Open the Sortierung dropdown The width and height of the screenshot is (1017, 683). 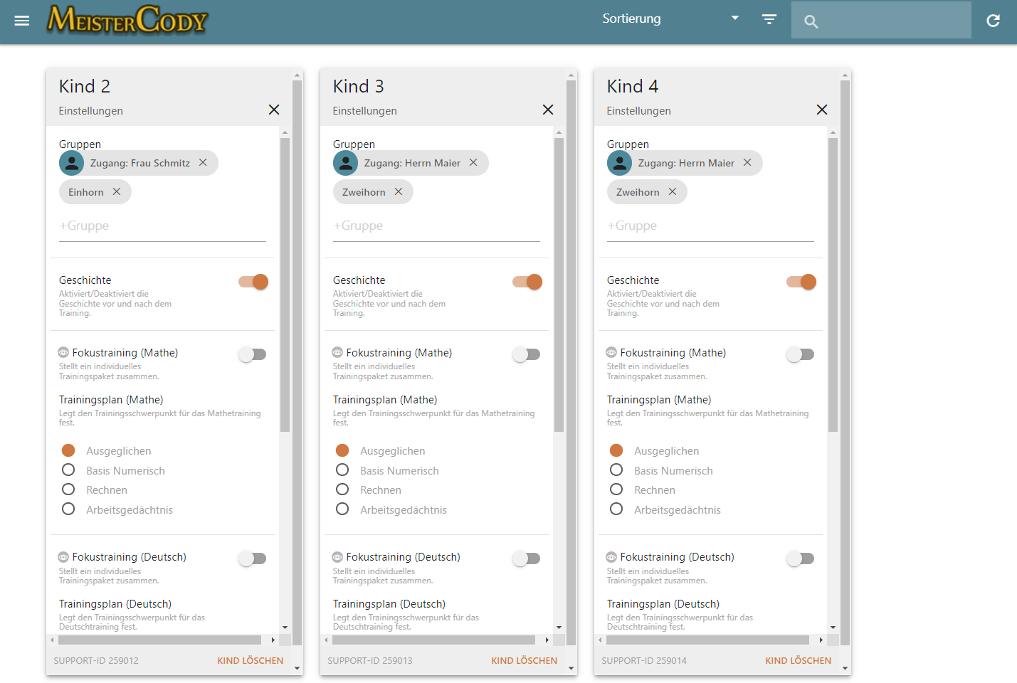(x=670, y=19)
